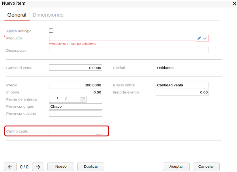Click into the Centro costo field

[x=75, y=131]
